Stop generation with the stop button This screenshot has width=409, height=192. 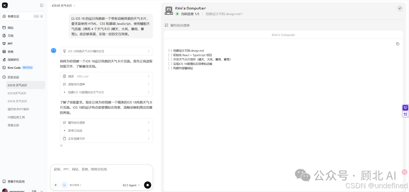[x=147, y=185]
